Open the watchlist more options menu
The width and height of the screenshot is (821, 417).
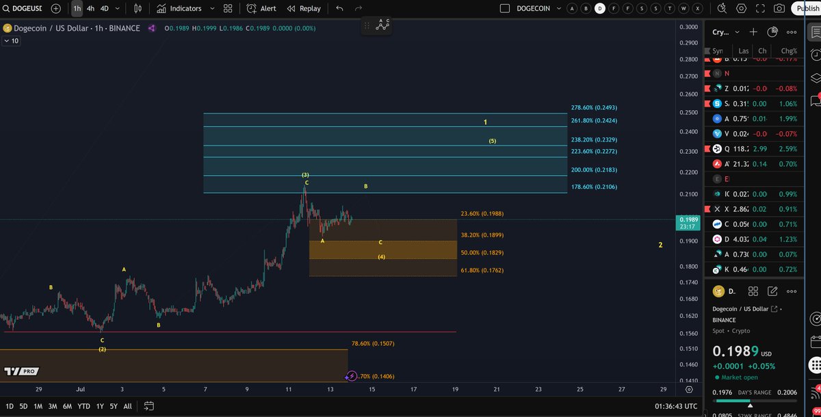point(792,32)
